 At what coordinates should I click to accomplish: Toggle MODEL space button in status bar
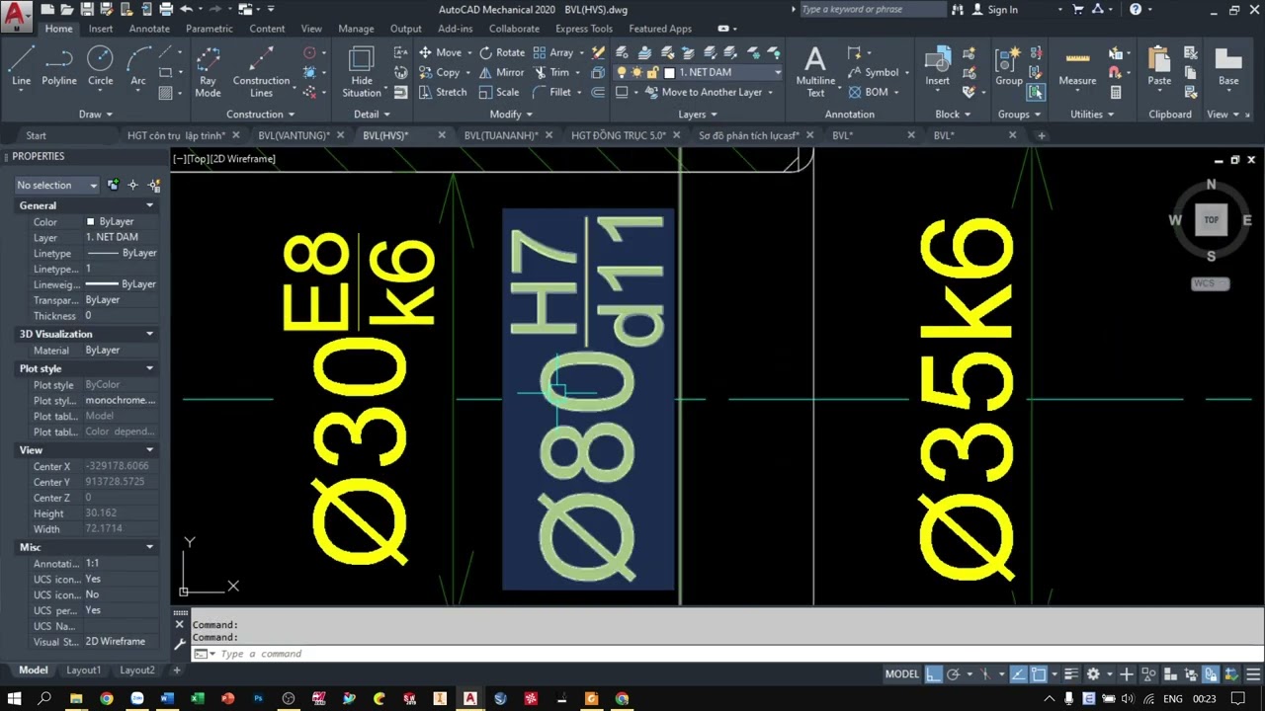point(902,674)
